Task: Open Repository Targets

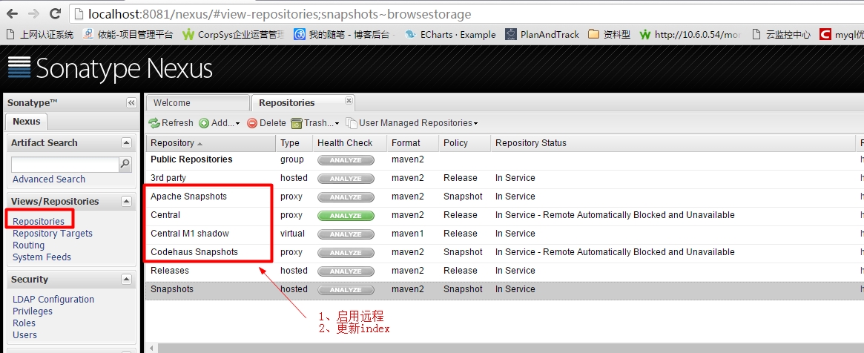Action: 53,234
